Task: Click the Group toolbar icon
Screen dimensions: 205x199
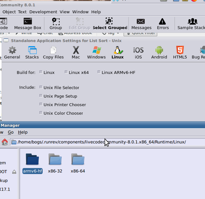Action: (x=56, y=24)
